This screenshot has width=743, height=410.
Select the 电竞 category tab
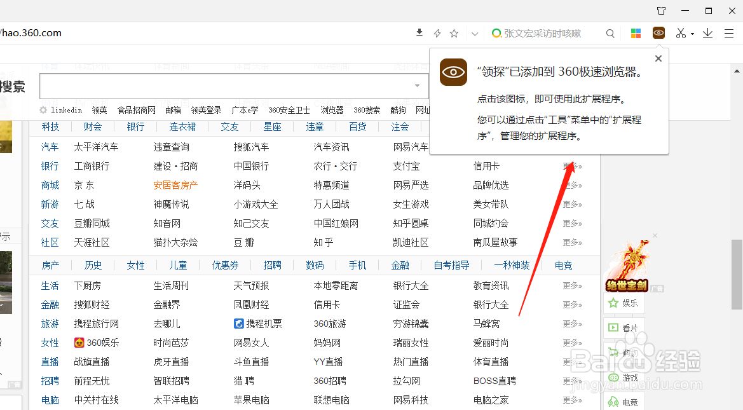(x=563, y=265)
